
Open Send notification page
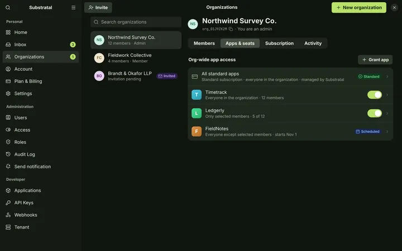pyautogui.click(x=41, y=166)
